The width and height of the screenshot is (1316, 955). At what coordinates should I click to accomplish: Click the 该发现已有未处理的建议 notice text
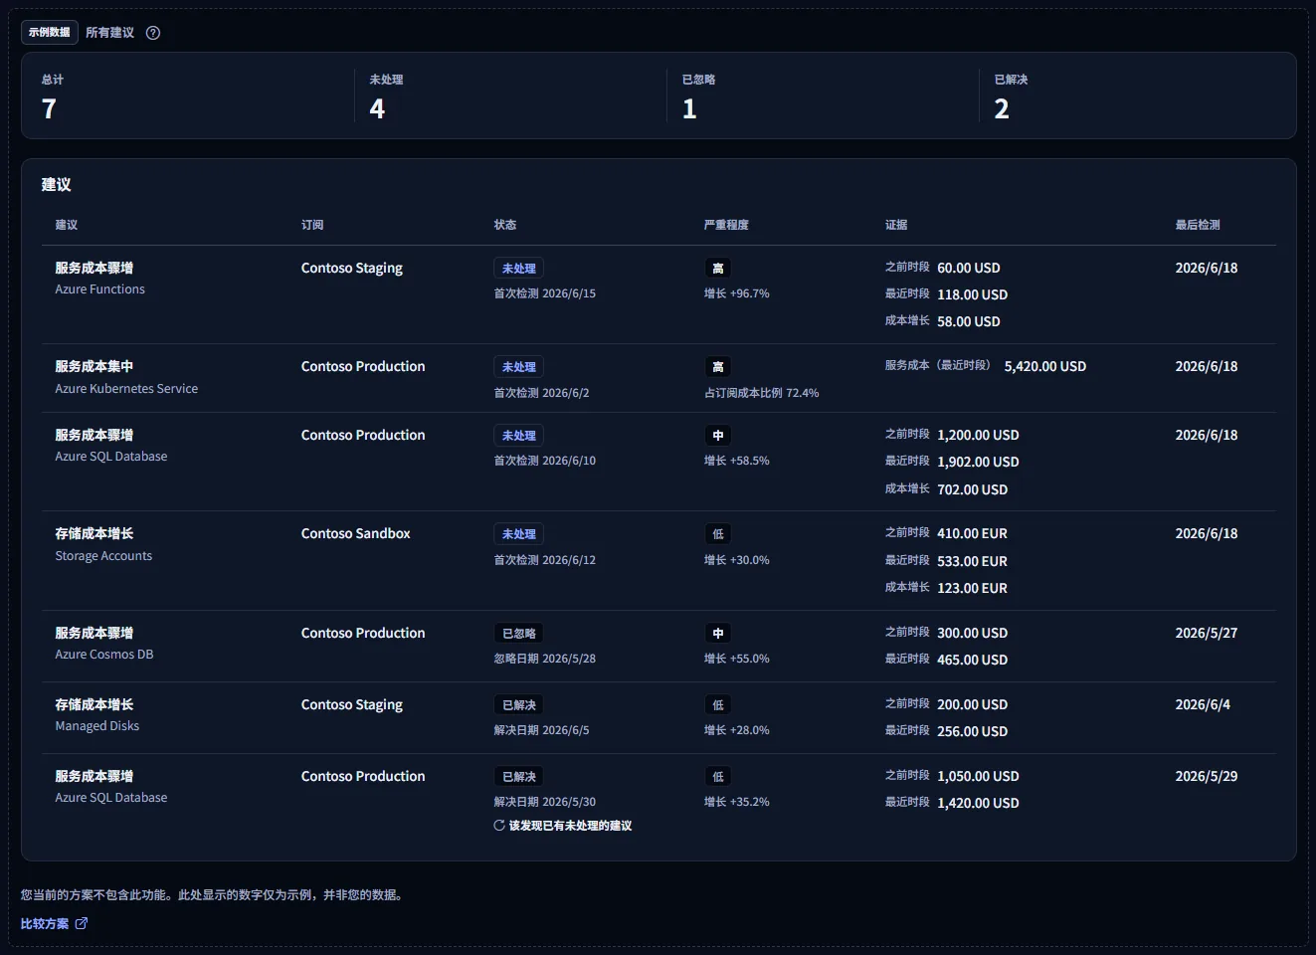coord(570,826)
